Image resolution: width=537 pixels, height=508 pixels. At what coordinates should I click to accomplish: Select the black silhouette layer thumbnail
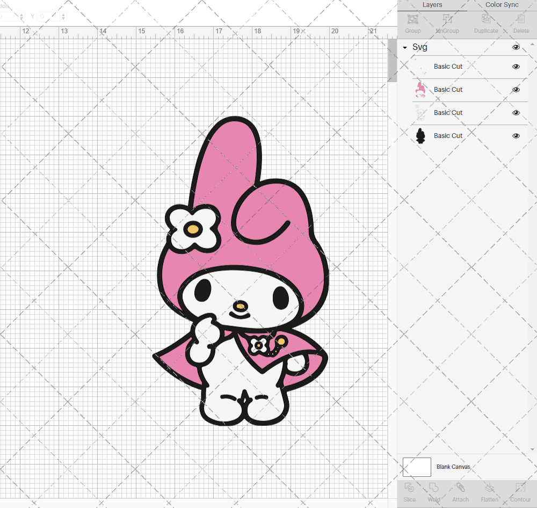point(420,136)
